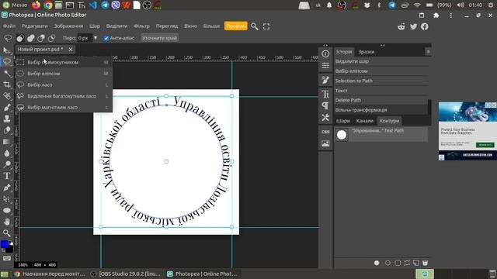Close the Новий проект.psd tab

click(x=71, y=50)
